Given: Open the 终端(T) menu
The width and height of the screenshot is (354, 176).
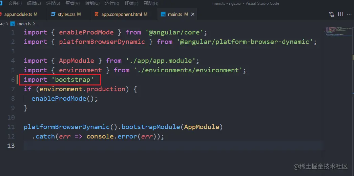Looking at the screenshot, I should [x=131, y=3].
